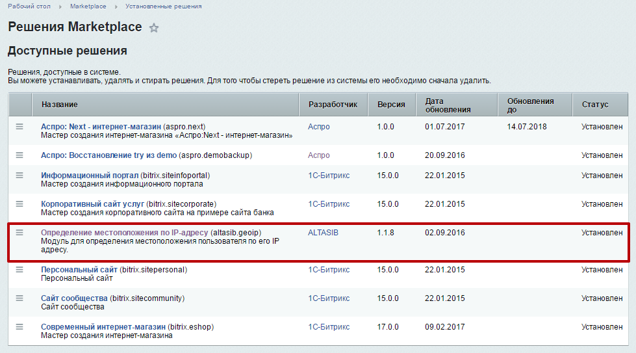
Task: Open row menu for Персональный сайт
Action: (x=19, y=269)
